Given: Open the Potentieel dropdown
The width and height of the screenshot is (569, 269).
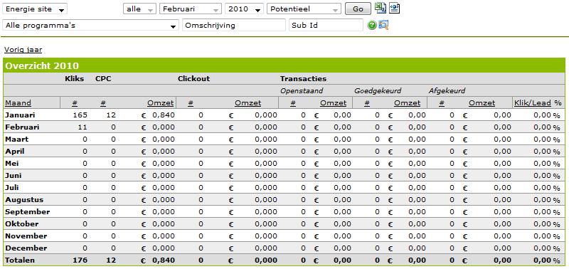Looking at the screenshot, I should pos(304,9).
